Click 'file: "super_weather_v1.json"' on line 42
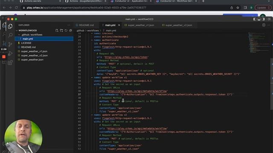 [119, 111]
